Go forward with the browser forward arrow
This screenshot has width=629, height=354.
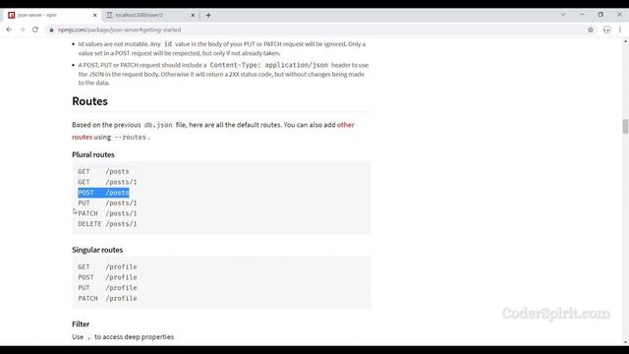[x=23, y=29]
